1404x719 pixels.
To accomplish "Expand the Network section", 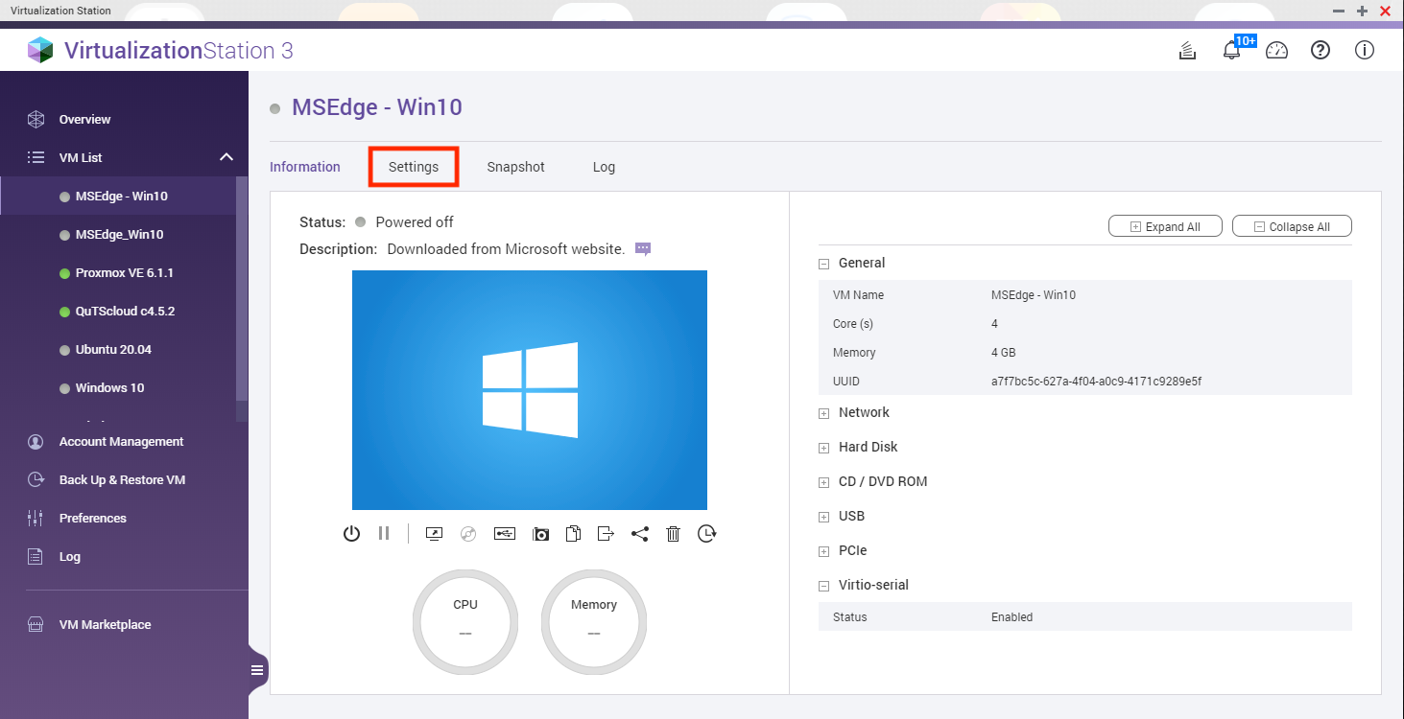I will 823,413.
